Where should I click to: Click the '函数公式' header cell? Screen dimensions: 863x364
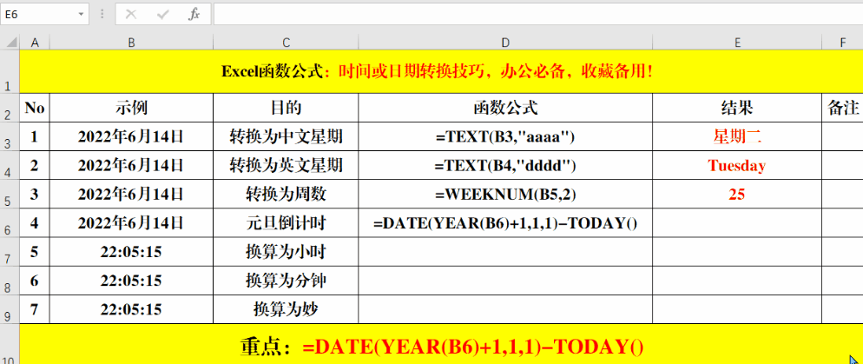tap(505, 108)
